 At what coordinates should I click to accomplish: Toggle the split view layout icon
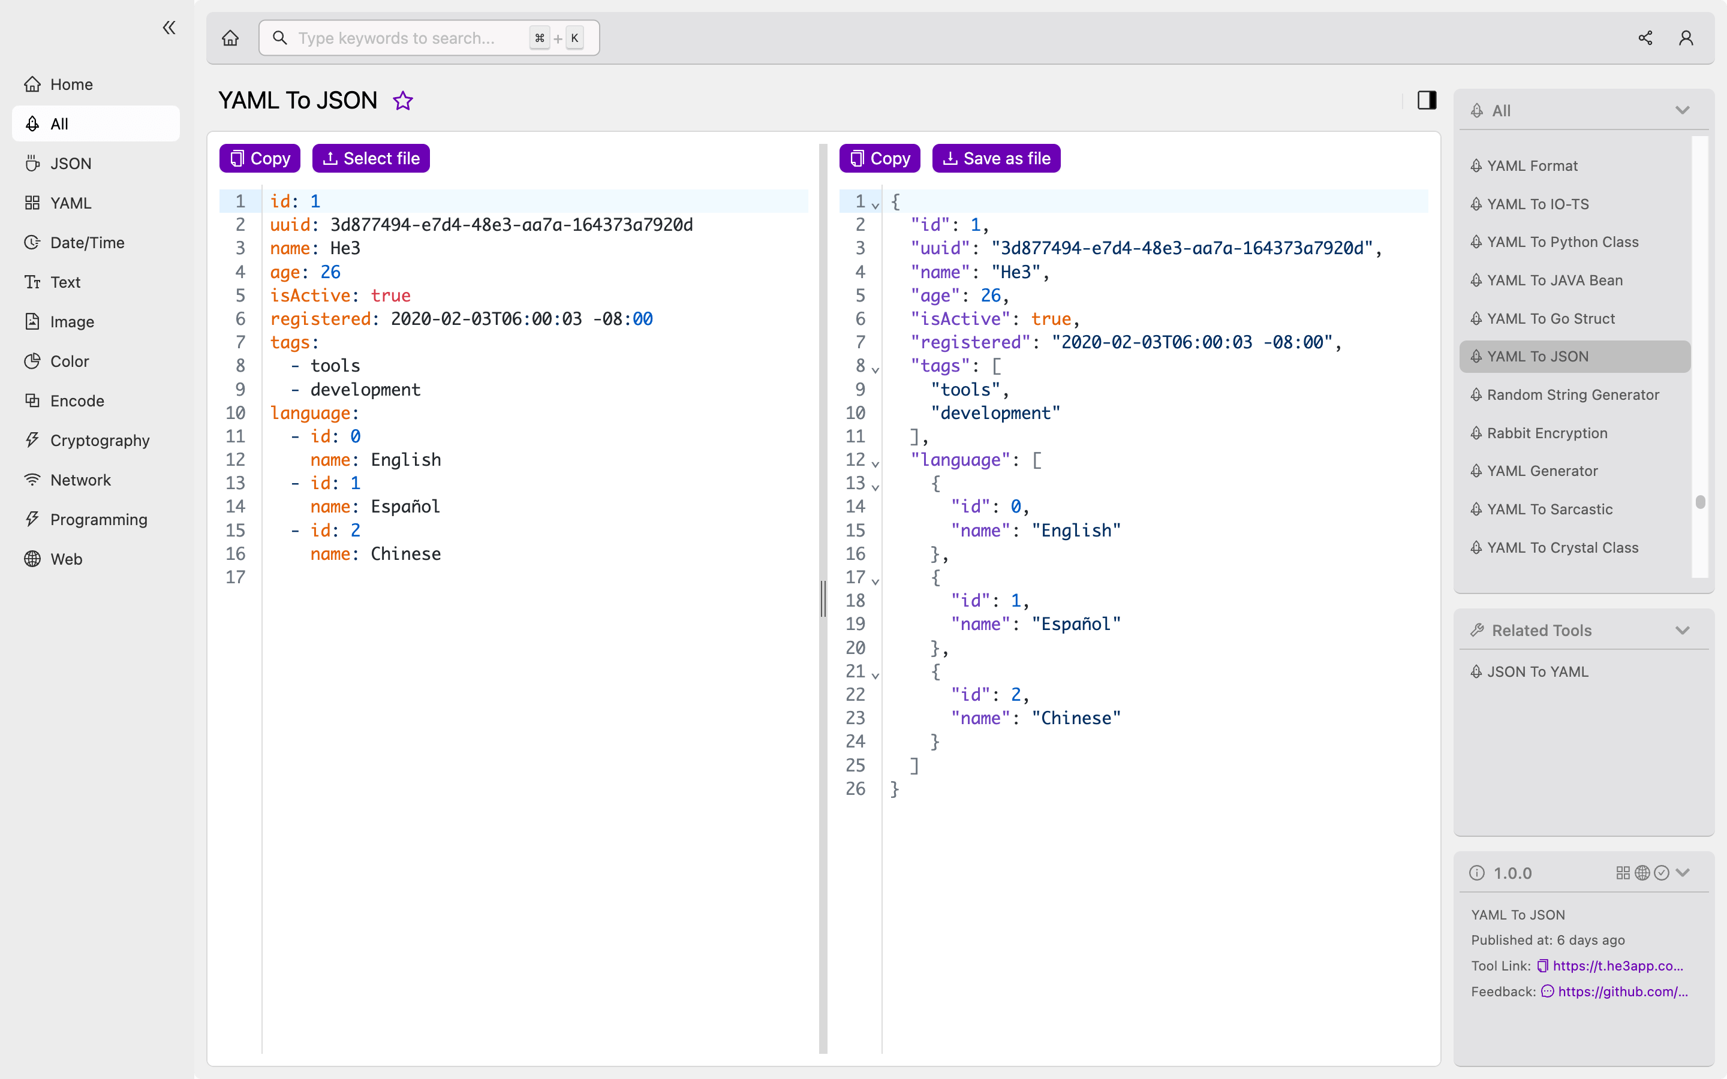pos(1427,101)
